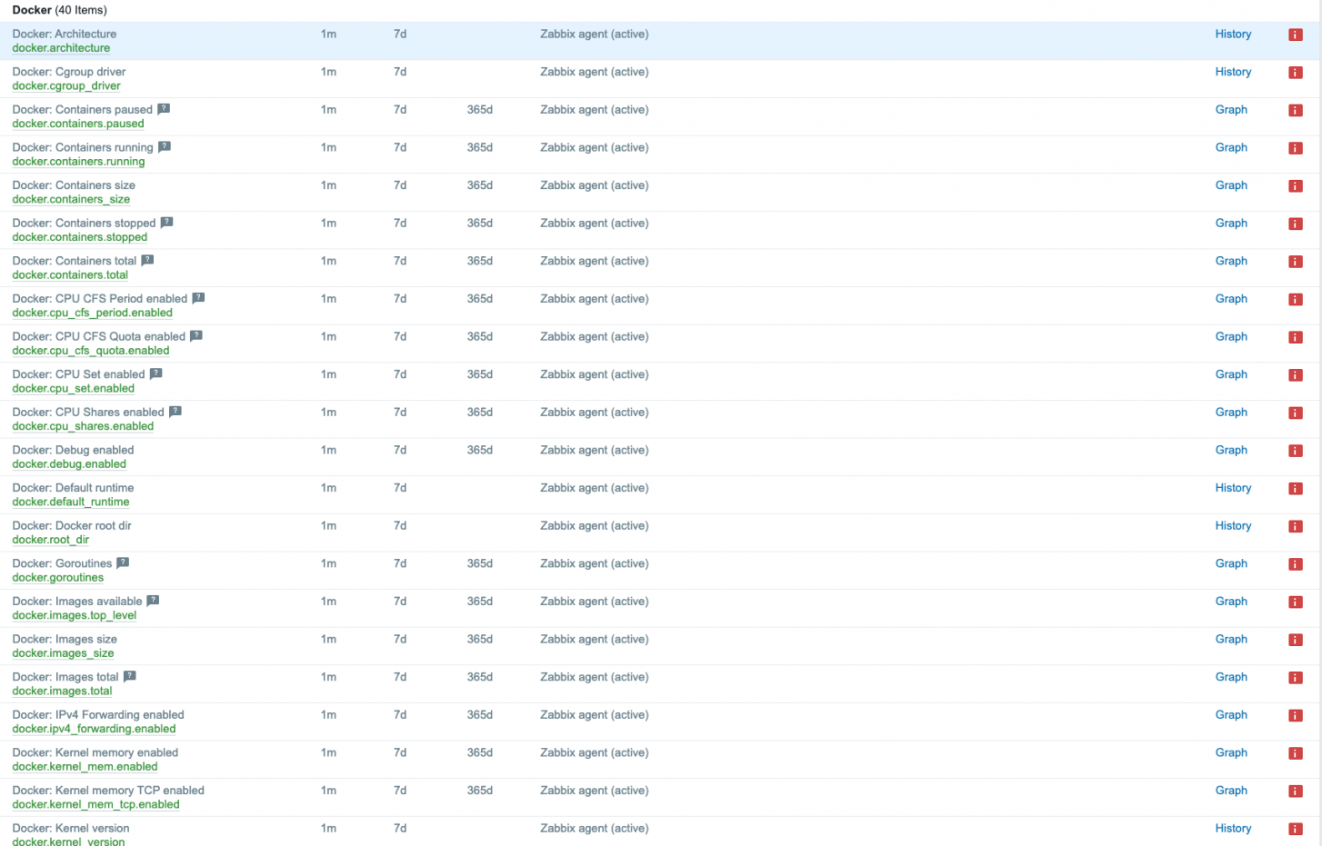View History for Docker: Cgroup driver
This screenshot has height=846, width=1322.
[x=1233, y=72]
